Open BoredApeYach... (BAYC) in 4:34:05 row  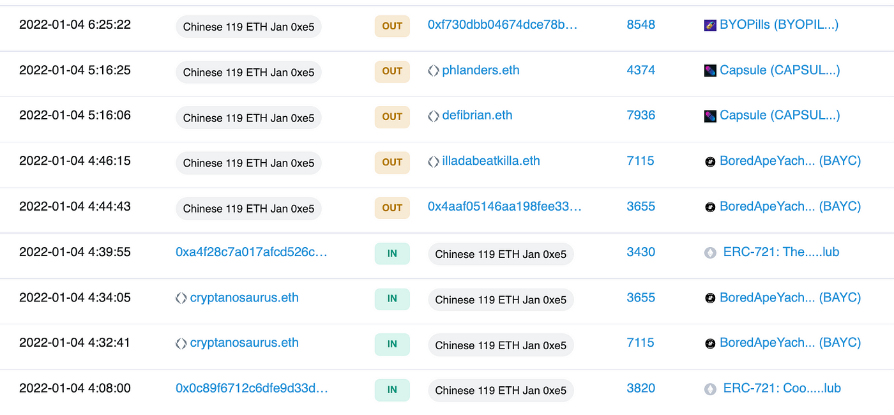pos(790,298)
